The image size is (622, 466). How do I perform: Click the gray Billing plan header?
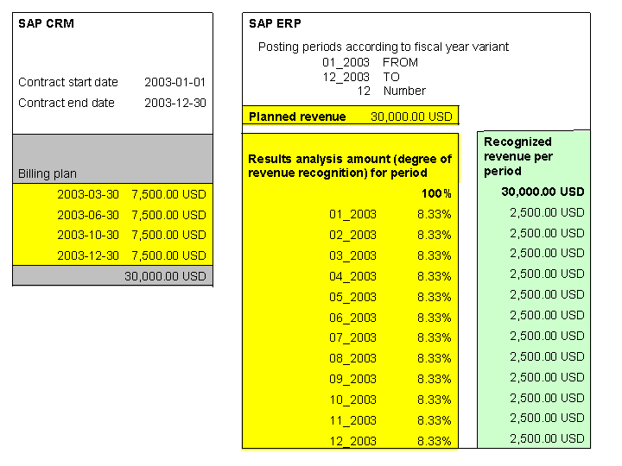48,173
